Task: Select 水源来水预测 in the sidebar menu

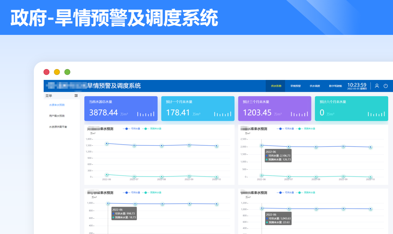Action: (57, 105)
